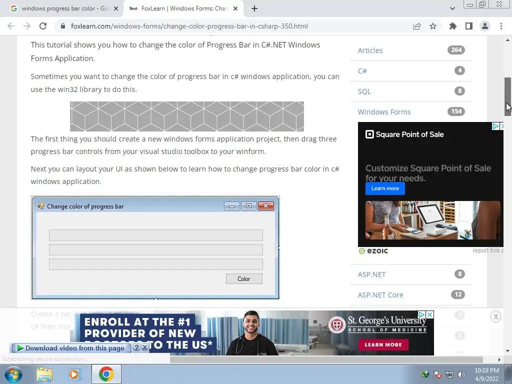Open the network tray icon
This screenshot has width=512, height=384.
point(449,374)
